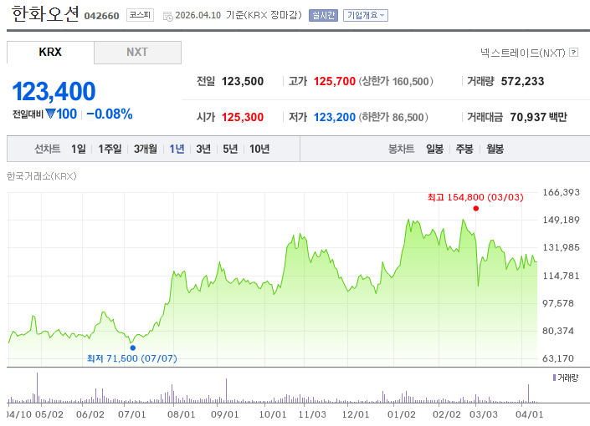Click the 하한가 86,500 text
The image size is (590, 426).
point(393,118)
